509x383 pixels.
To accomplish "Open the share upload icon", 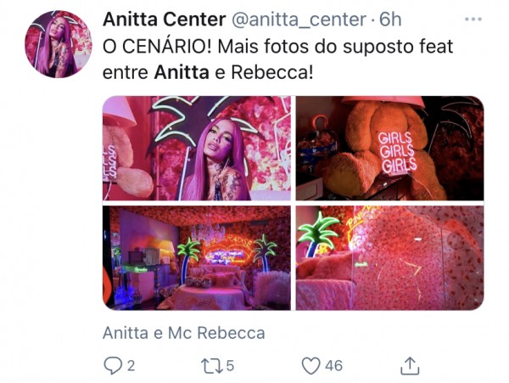I will coord(410,366).
